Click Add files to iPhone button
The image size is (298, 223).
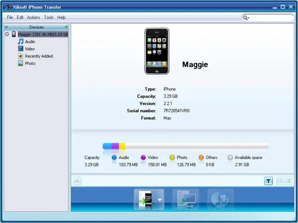pos(145,200)
